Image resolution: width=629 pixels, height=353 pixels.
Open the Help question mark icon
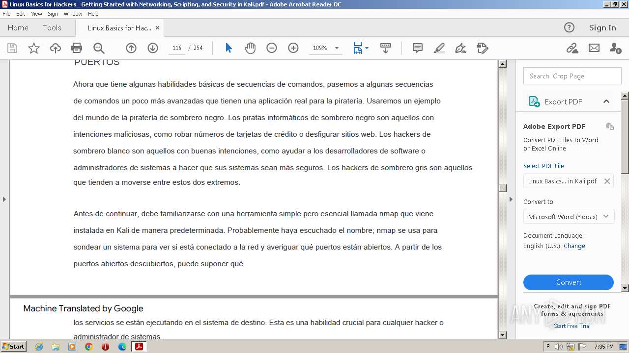tap(569, 27)
